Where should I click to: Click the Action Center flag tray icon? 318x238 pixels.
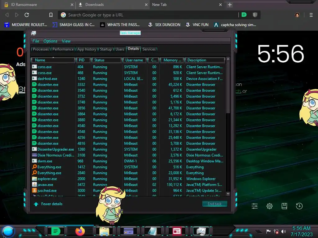click(x=268, y=231)
